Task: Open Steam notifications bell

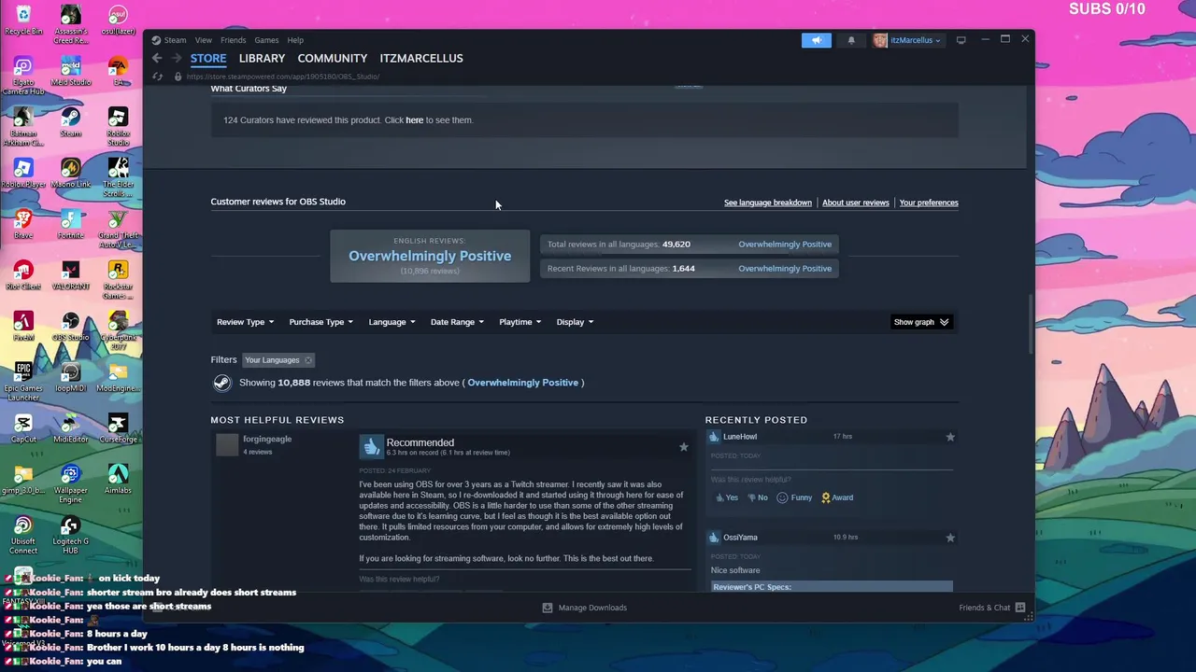Action: click(x=851, y=40)
